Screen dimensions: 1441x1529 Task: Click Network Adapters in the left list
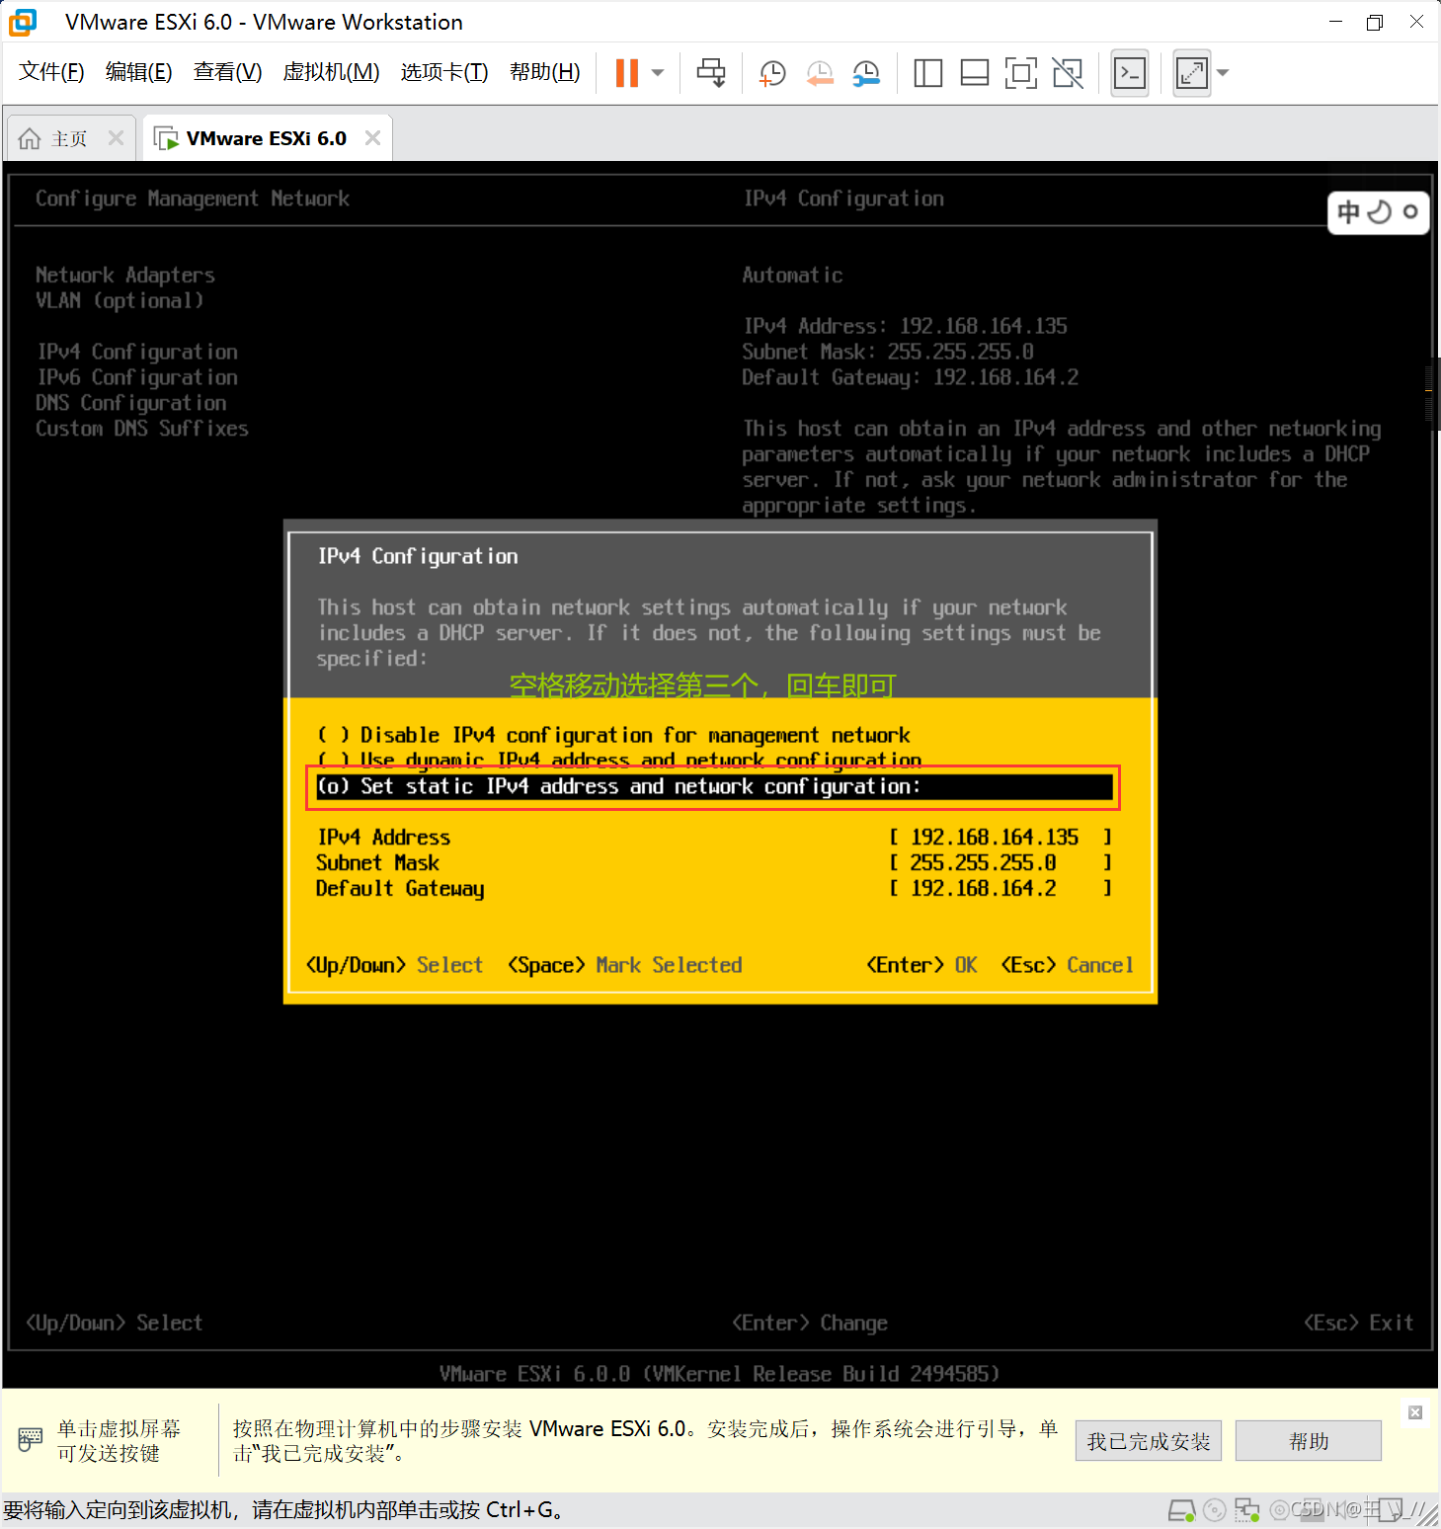[x=125, y=276]
